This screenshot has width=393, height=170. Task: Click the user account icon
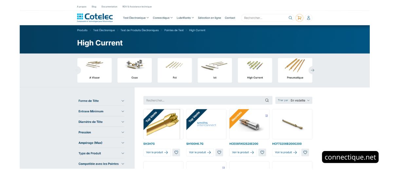(x=308, y=18)
